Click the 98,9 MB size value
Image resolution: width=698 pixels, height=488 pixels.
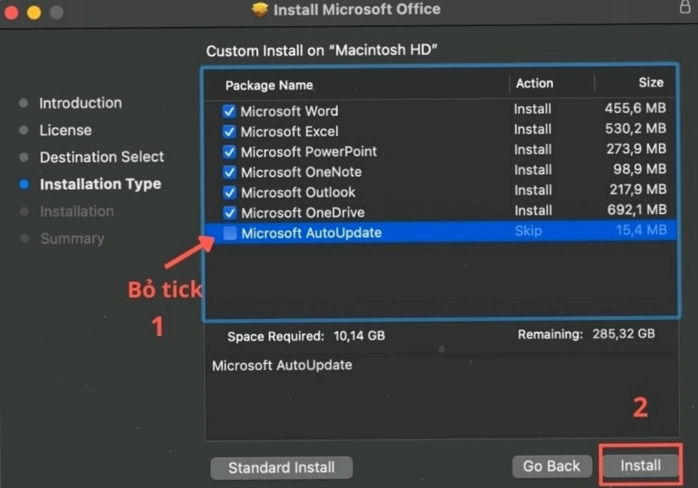[x=640, y=169]
